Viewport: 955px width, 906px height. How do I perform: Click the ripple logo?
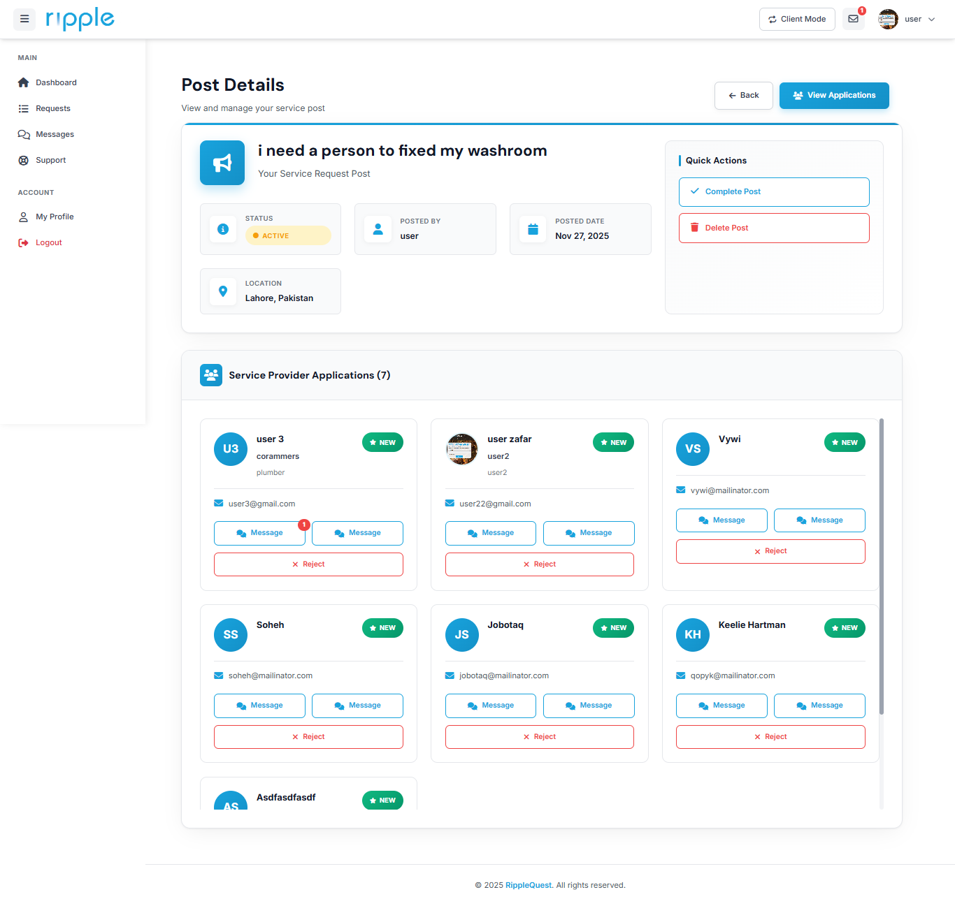80,20
